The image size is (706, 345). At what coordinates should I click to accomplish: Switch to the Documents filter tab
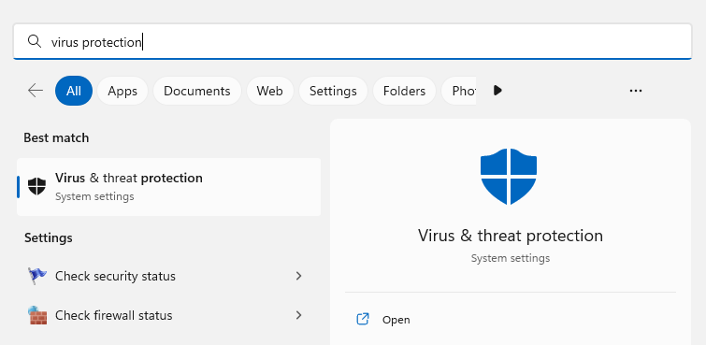tap(197, 91)
